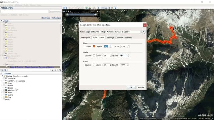Open the Description tab
The height and width of the screenshot is (120, 214).
tap(86, 38)
